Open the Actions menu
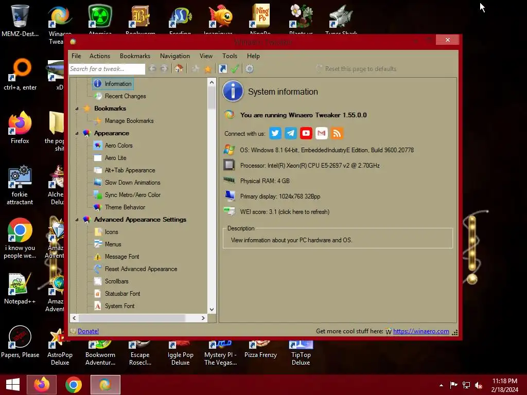This screenshot has width=527, height=395. tap(100, 56)
